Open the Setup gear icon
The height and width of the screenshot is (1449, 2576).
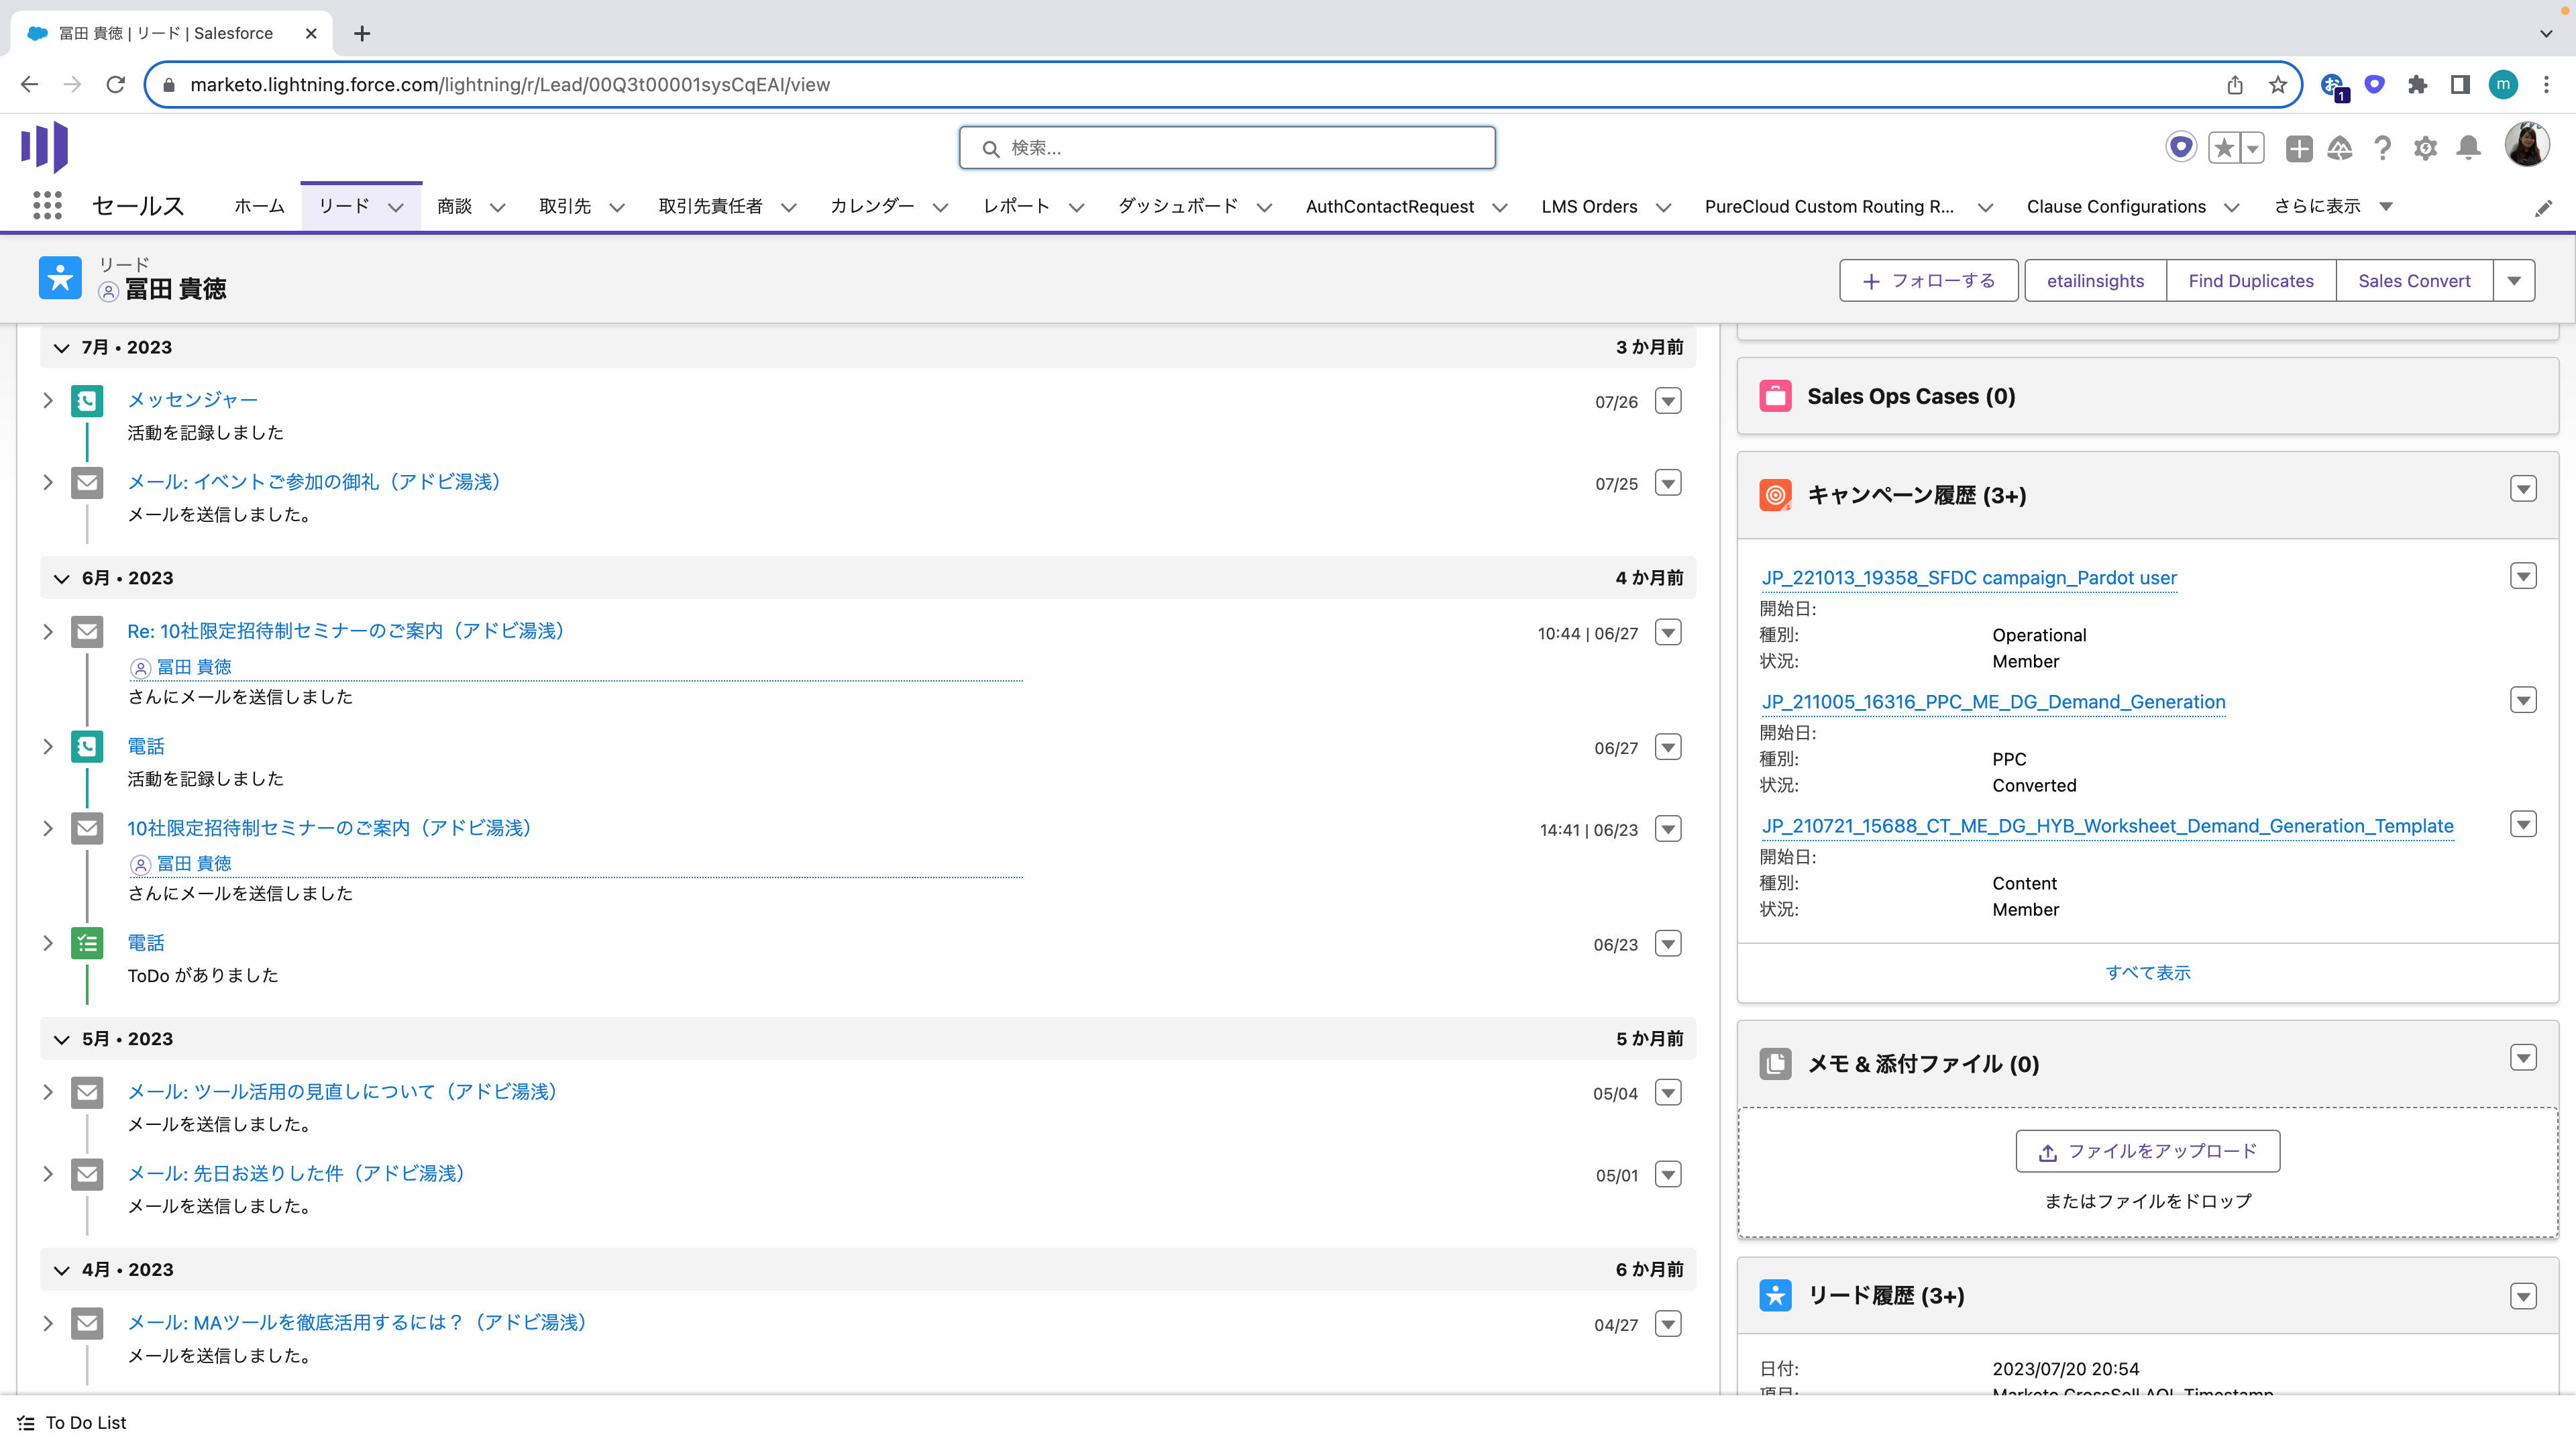pyautogui.click(x=2425, y=148)
